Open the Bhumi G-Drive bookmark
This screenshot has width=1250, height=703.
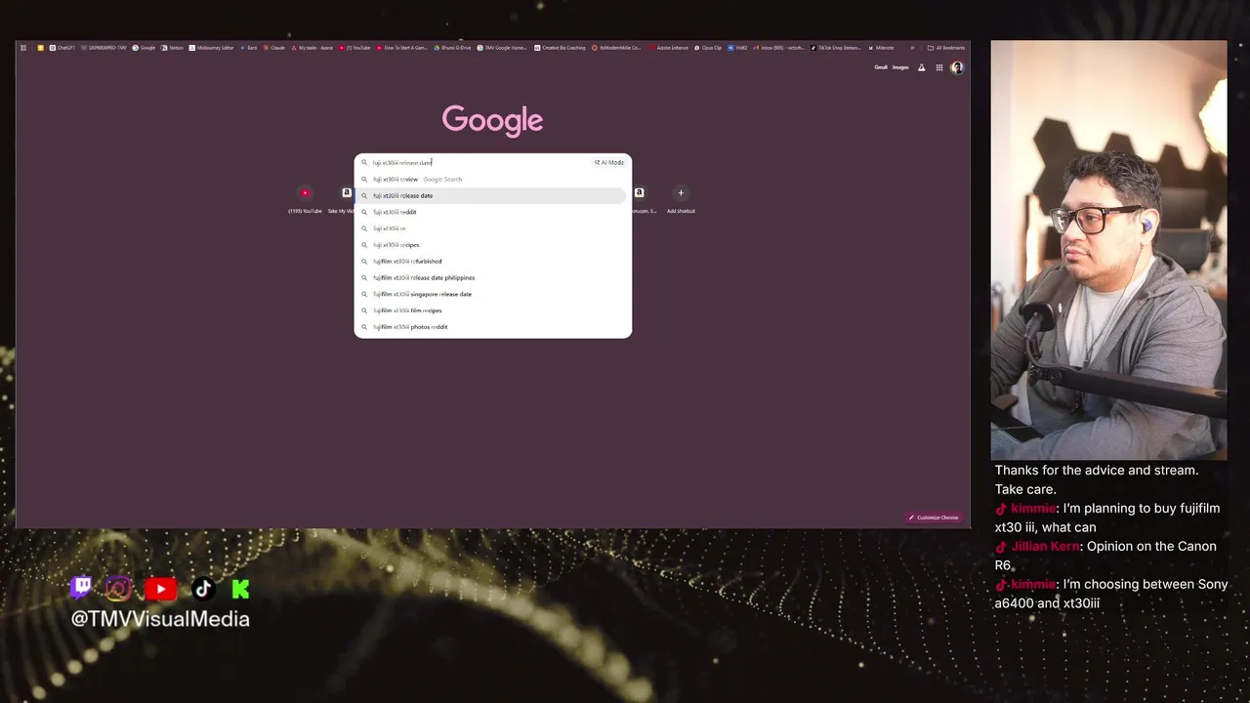pyautogui.click(x=452, y=48)
